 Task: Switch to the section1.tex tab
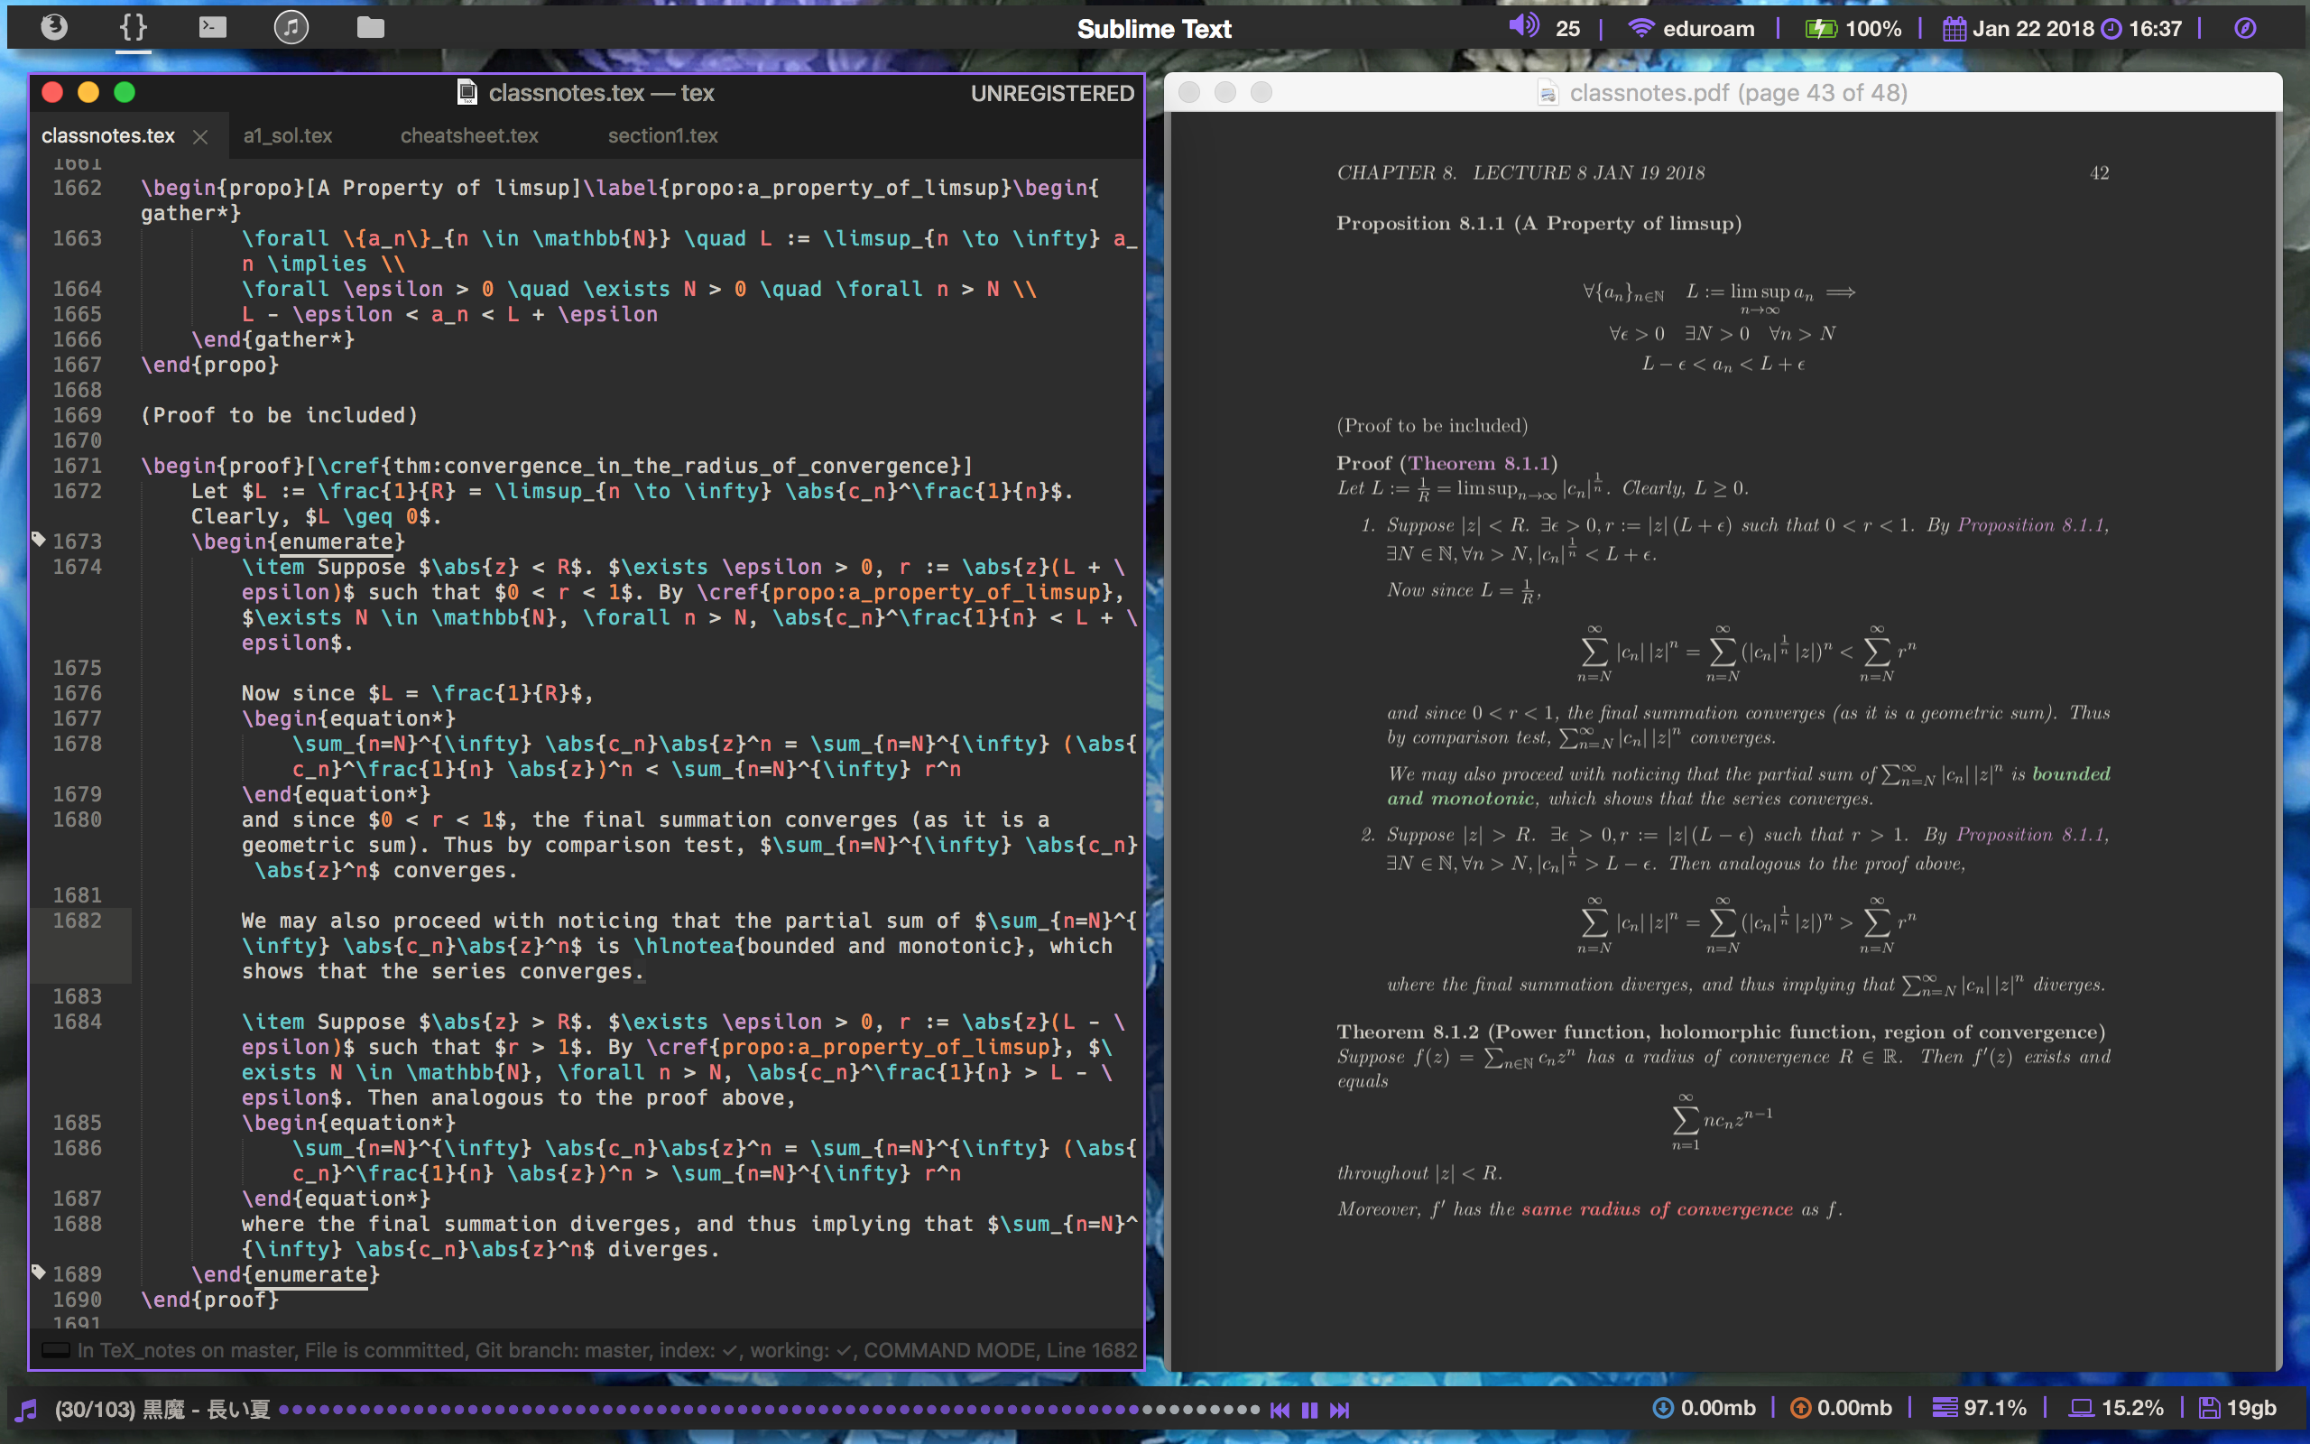661,135
